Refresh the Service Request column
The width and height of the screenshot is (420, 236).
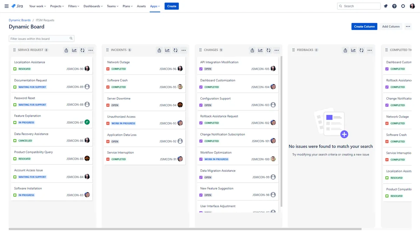click(82, 50)
